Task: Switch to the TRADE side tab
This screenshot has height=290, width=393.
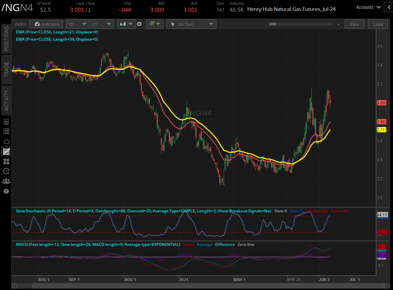Action: 6,70
